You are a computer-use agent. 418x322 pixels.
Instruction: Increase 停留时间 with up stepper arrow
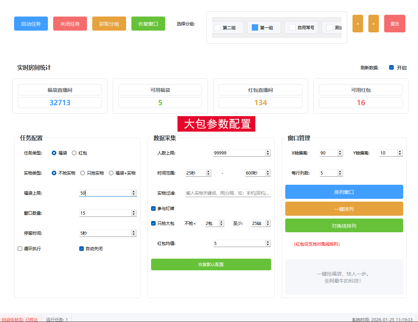pyautogui.click(x=134, y=232)
